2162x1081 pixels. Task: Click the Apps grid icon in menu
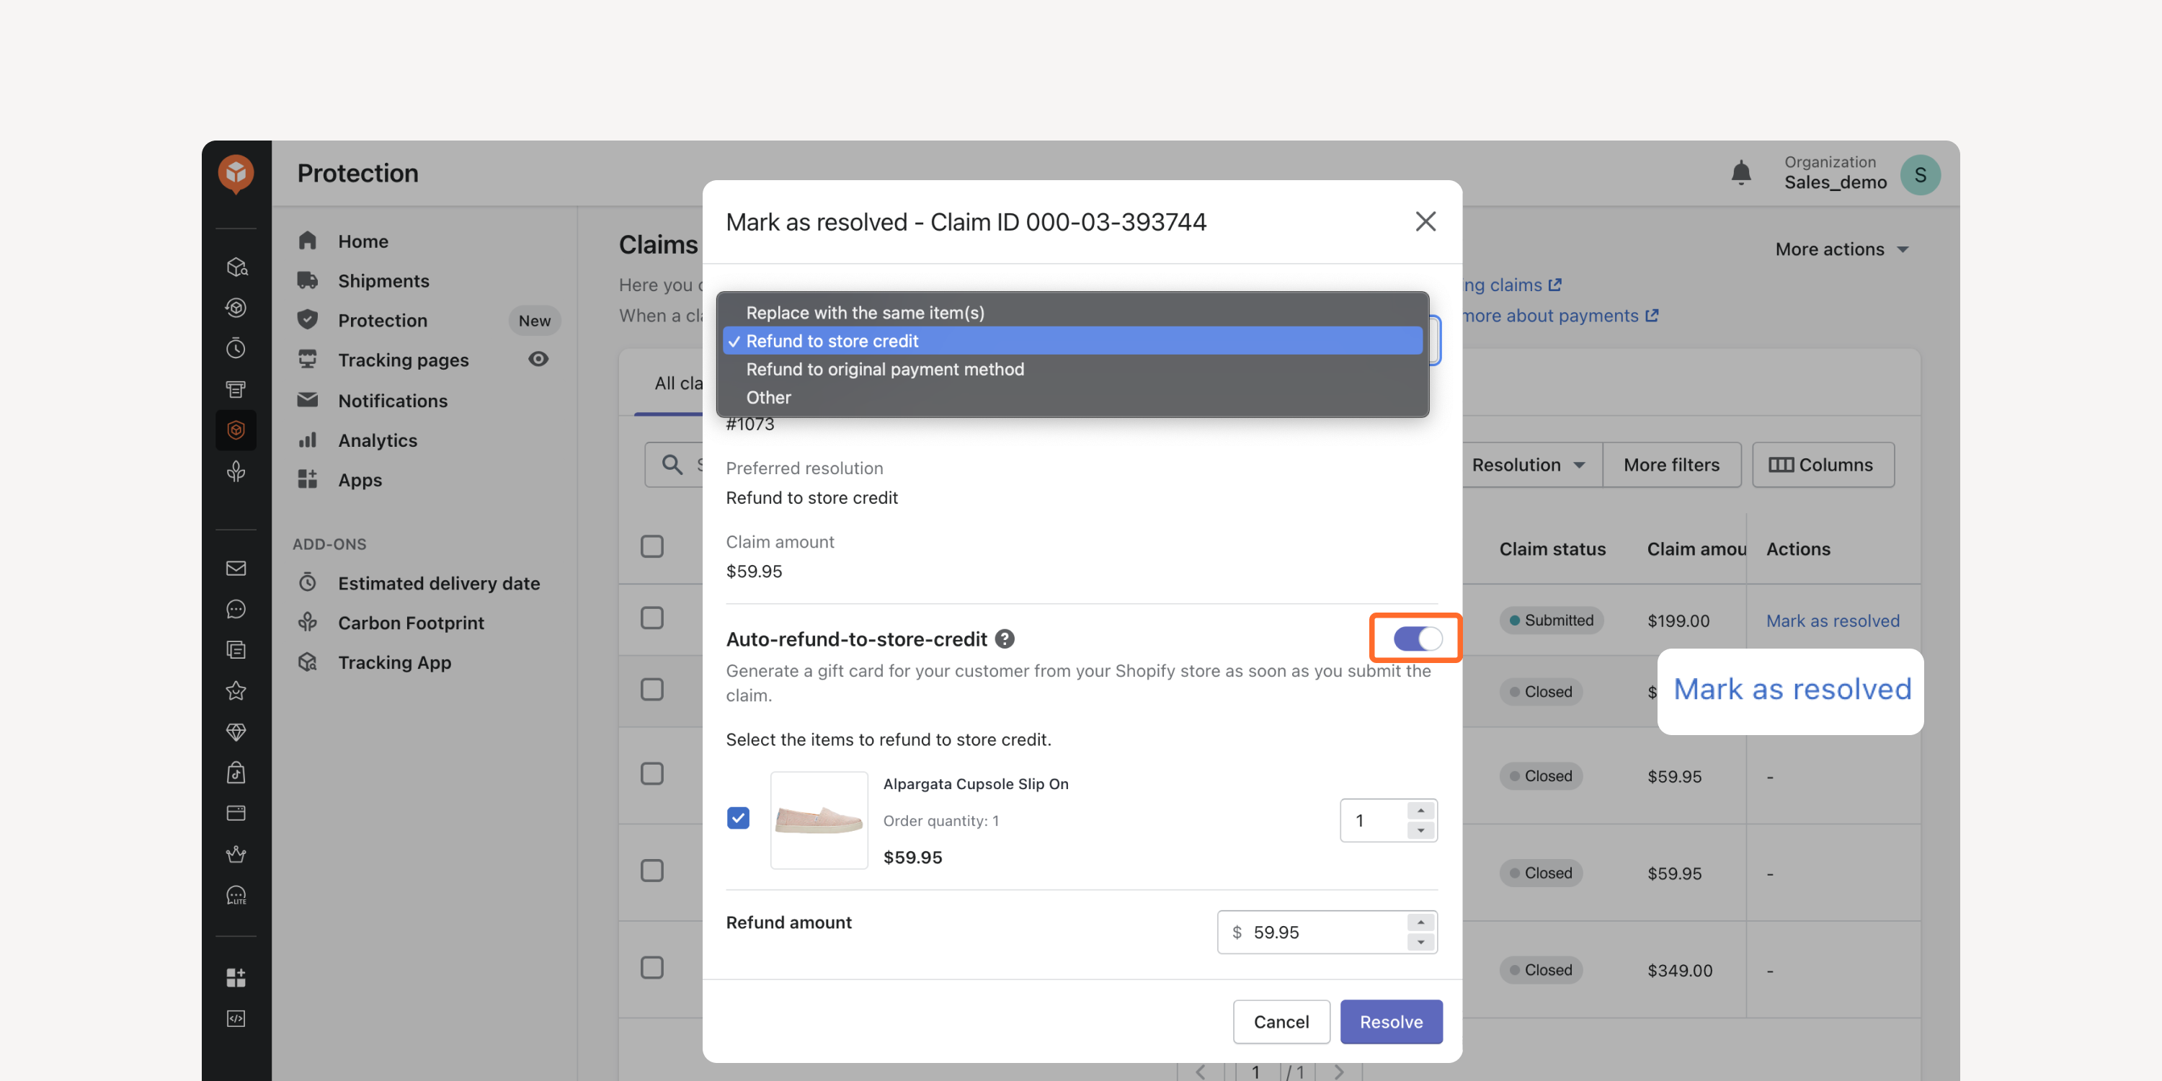(307, 479)
